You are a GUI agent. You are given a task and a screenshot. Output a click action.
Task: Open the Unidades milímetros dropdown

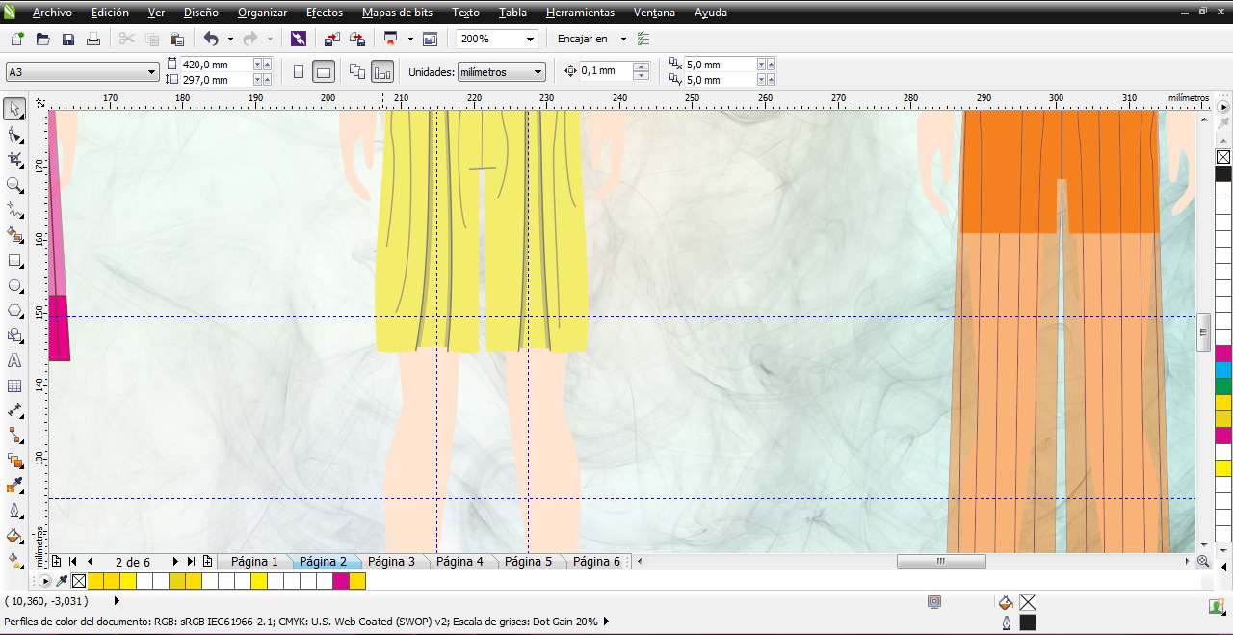coord(538,72)
